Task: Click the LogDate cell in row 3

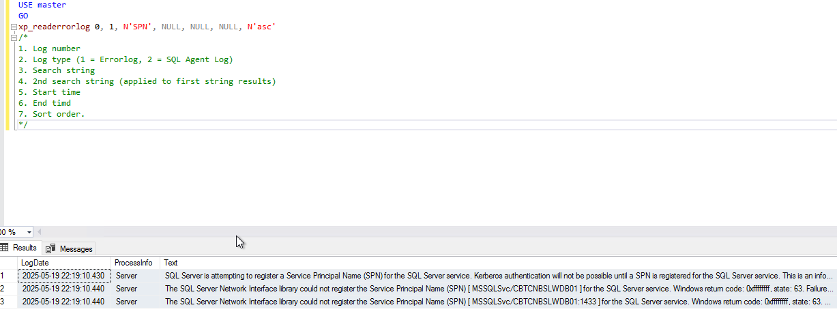Action: [x=64, y=302]
